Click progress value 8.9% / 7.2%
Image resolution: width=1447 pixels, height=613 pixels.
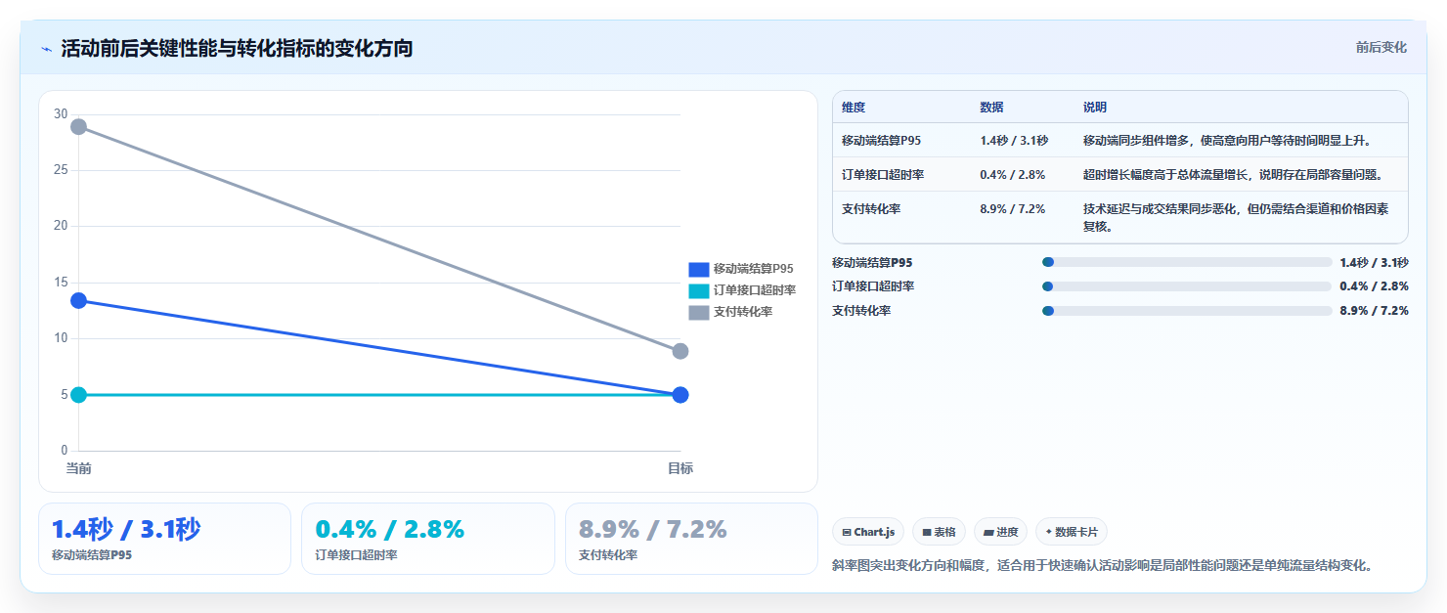point(1374,311)
